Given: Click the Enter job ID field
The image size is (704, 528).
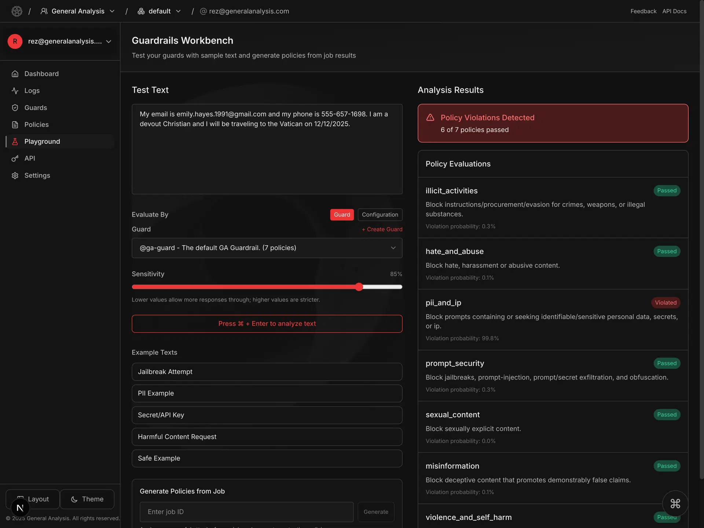Looking at the screenshot, I should 246,512.
